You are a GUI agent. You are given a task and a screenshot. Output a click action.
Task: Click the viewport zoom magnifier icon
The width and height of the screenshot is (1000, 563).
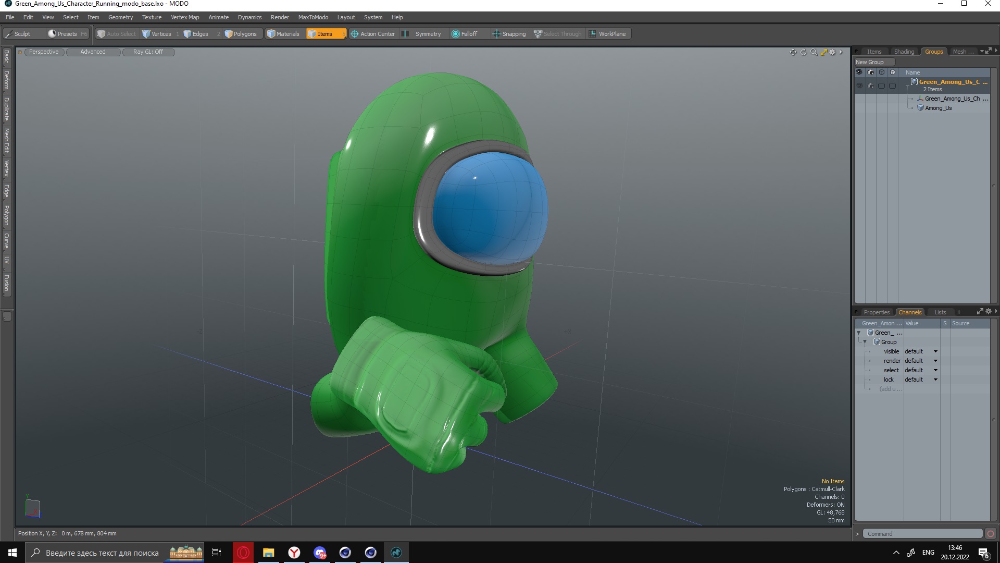(x=814, y=52)
